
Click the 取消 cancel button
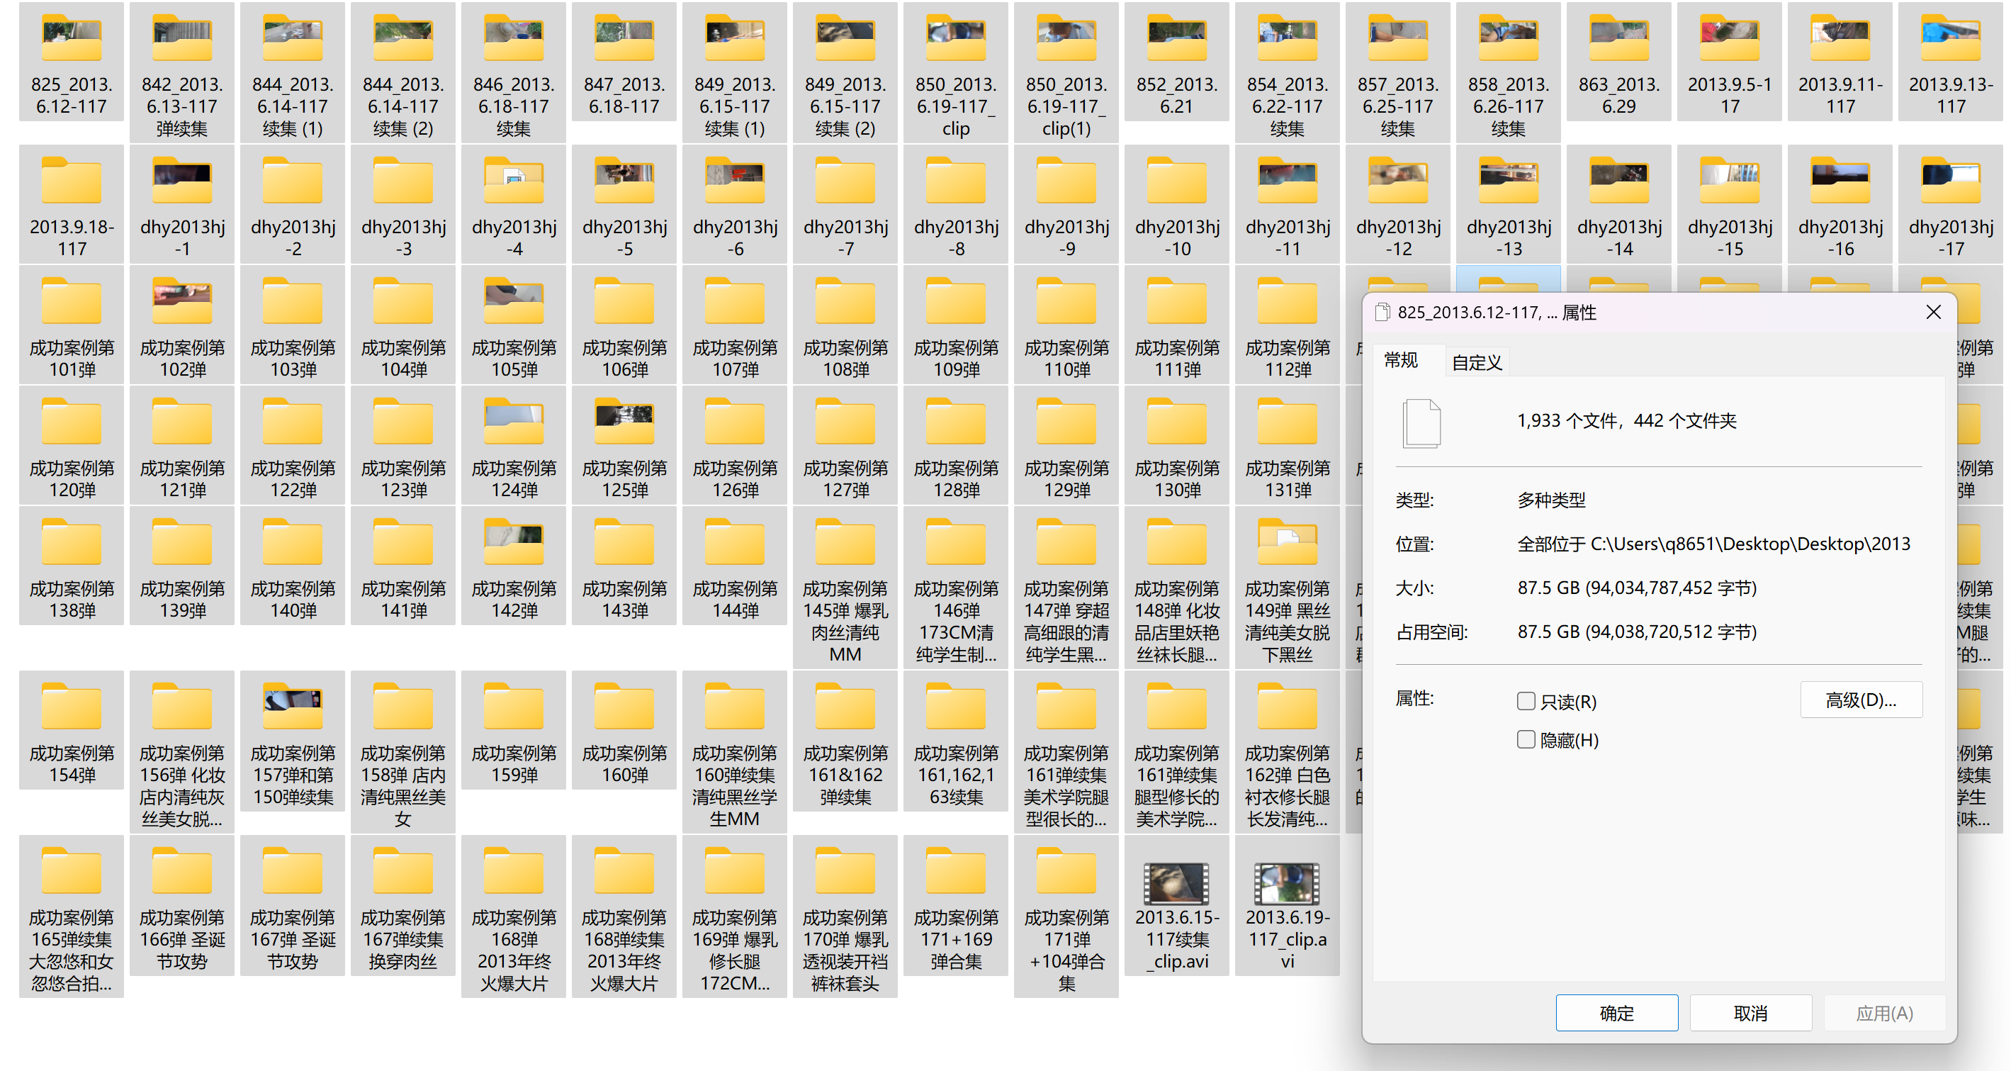(x=1750, y=1012)
